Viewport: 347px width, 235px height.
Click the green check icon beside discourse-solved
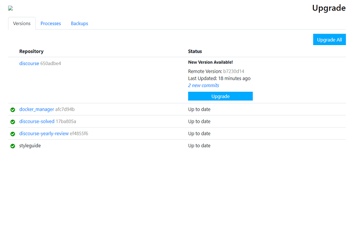[x=13, y=122]
